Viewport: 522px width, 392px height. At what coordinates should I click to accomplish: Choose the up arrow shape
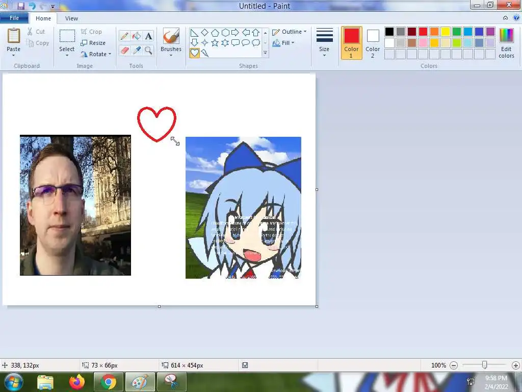[x=256, y=32]
